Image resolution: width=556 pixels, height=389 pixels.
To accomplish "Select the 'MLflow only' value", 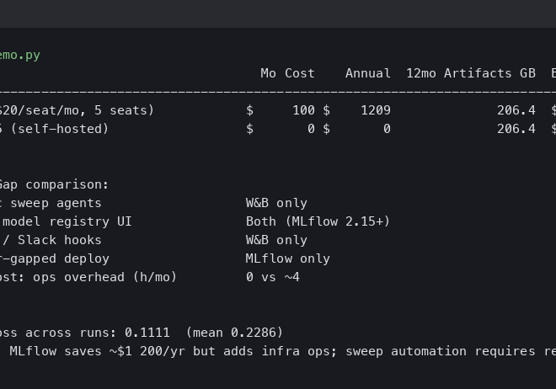I will (287, 258).
